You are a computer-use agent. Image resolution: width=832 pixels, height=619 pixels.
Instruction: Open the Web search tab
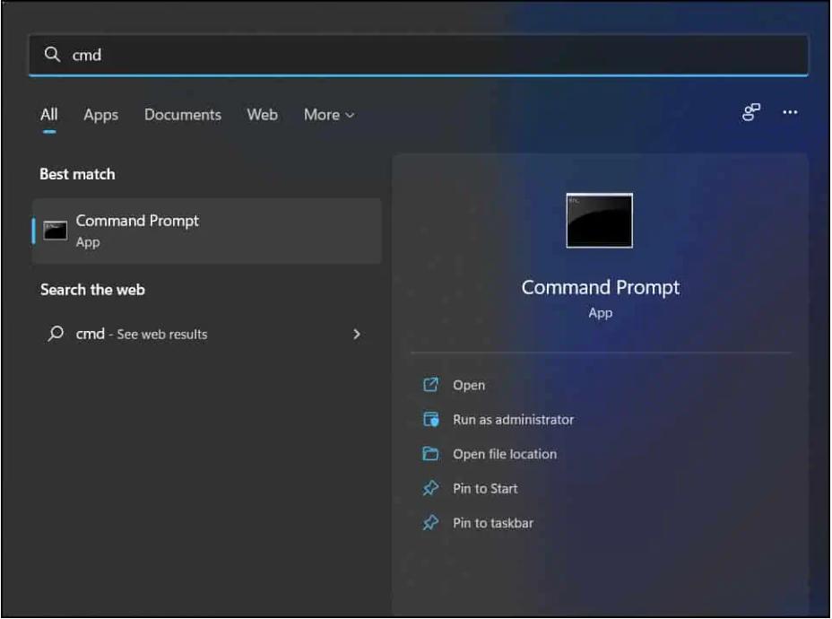[261, 115]
